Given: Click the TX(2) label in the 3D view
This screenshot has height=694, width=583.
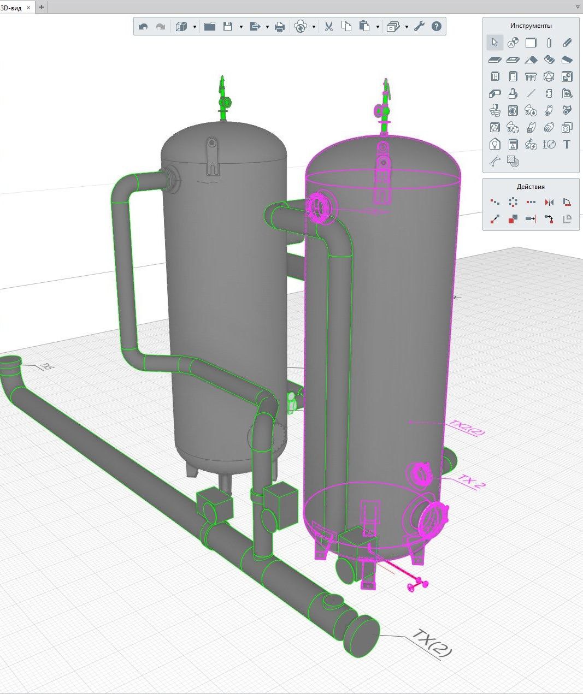Looking at the screenshot, I should (x=432, y=643).
